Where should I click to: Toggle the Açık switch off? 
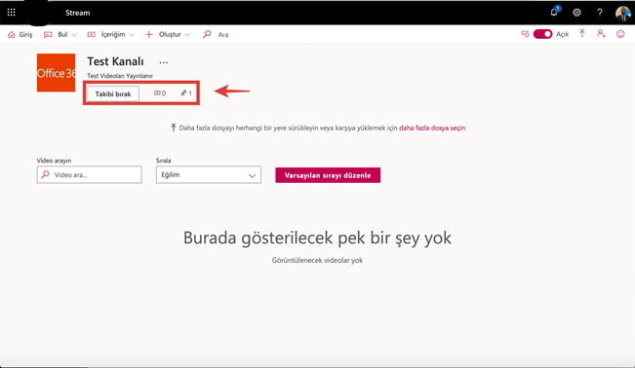coord(542,34)
